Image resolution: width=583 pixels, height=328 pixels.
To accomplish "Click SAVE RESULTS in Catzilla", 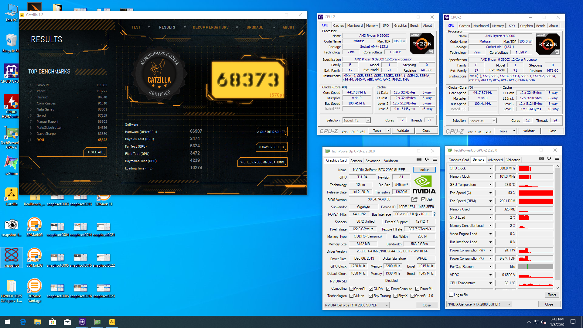I will coord(271,147).
